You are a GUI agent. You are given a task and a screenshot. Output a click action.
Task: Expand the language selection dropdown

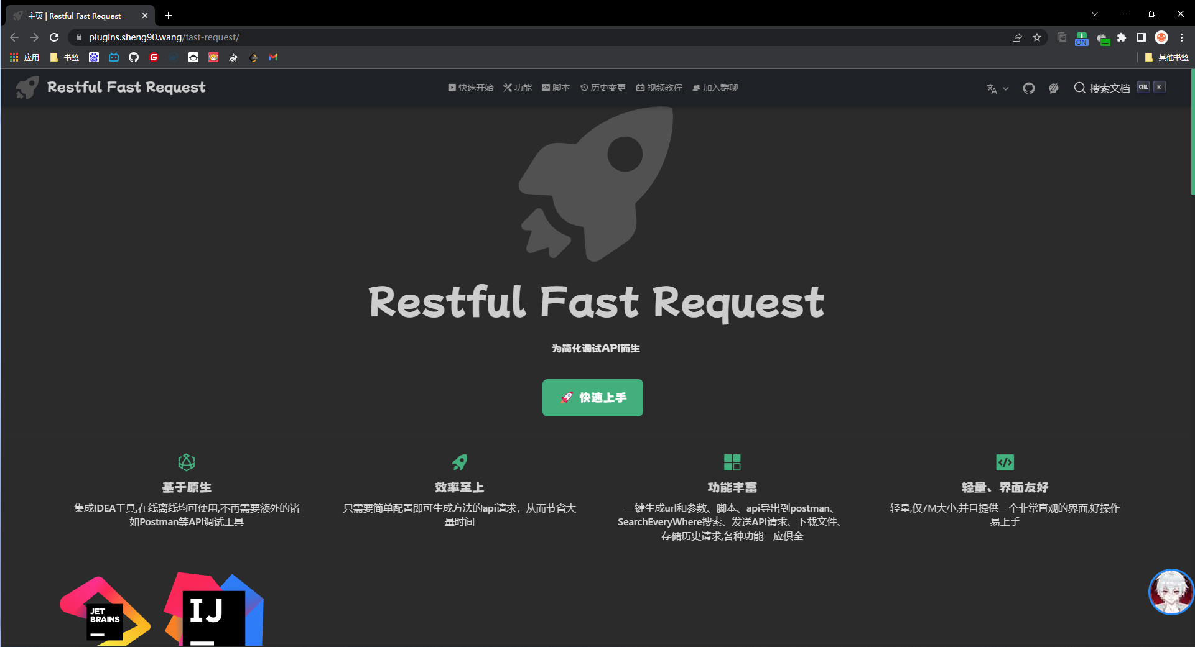997,89
